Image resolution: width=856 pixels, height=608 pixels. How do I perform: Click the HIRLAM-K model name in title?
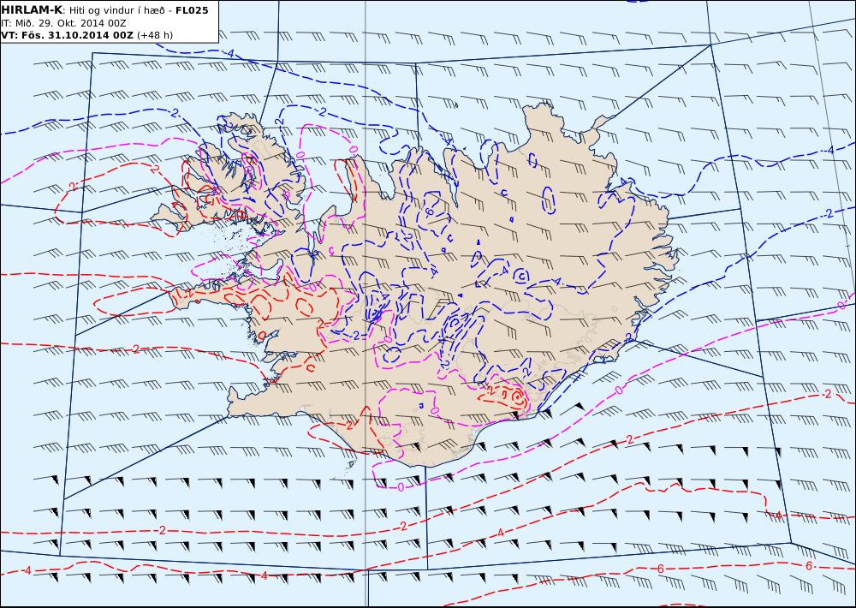(33, 9)
